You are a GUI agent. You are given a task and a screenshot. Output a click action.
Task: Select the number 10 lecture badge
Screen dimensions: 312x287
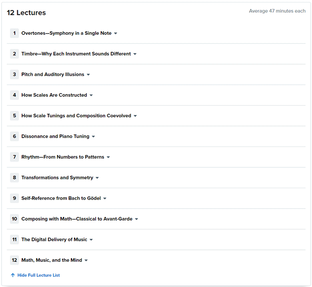pos(14,219)
